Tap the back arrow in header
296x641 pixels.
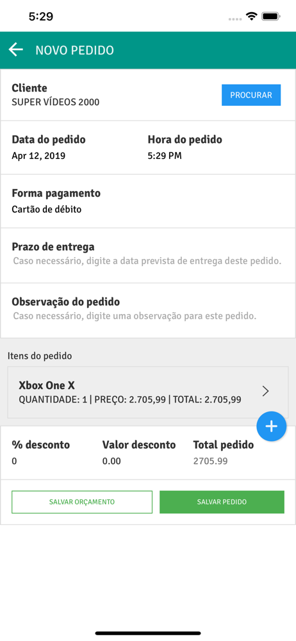[x=16, y=50]
